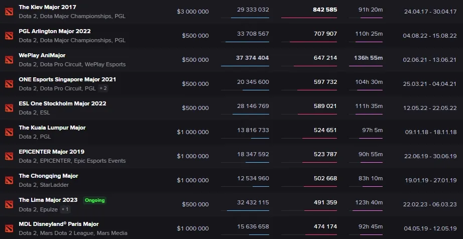Image resolution: width=463 pixels, height=239 pixels.
Task: Click peak viewers value 647 214
Action: 325,58
